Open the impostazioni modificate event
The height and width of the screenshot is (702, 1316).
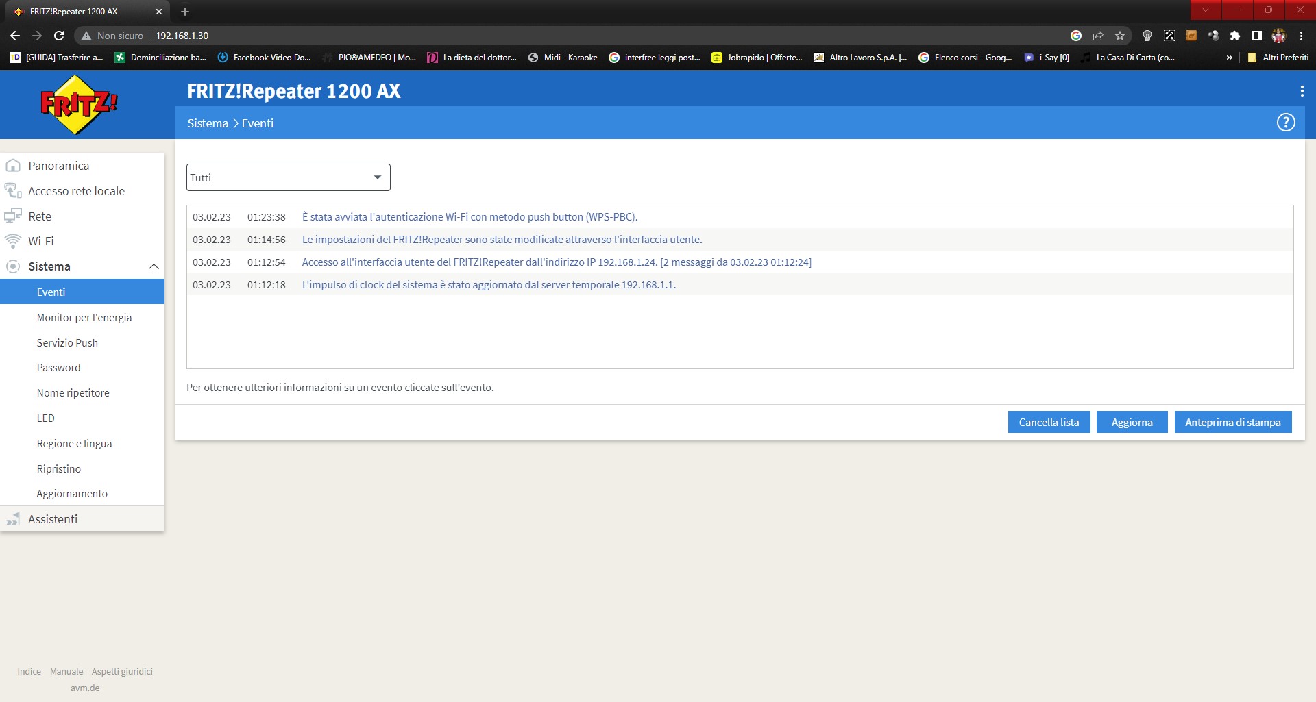502,240
